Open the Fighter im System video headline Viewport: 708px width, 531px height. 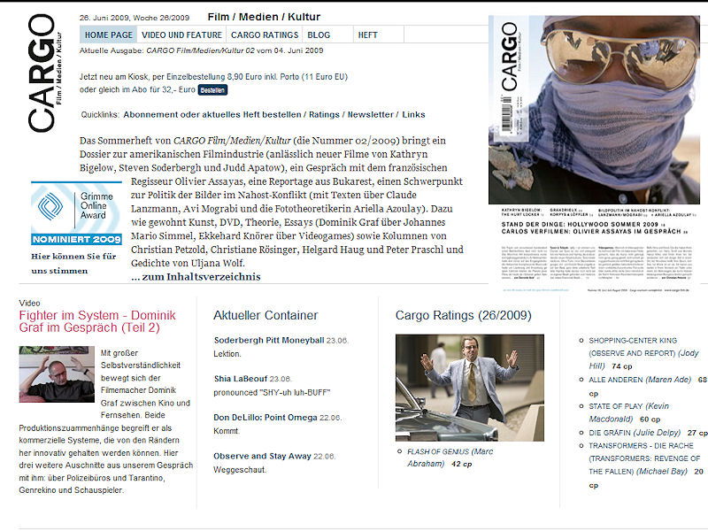[x=97, y=321]
